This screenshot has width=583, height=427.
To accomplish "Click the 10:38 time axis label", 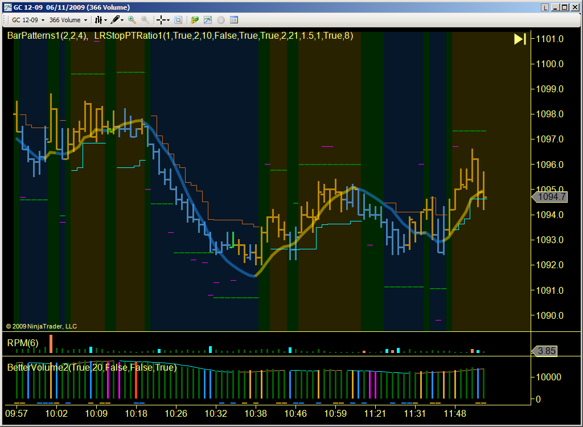I will [256, 413].
